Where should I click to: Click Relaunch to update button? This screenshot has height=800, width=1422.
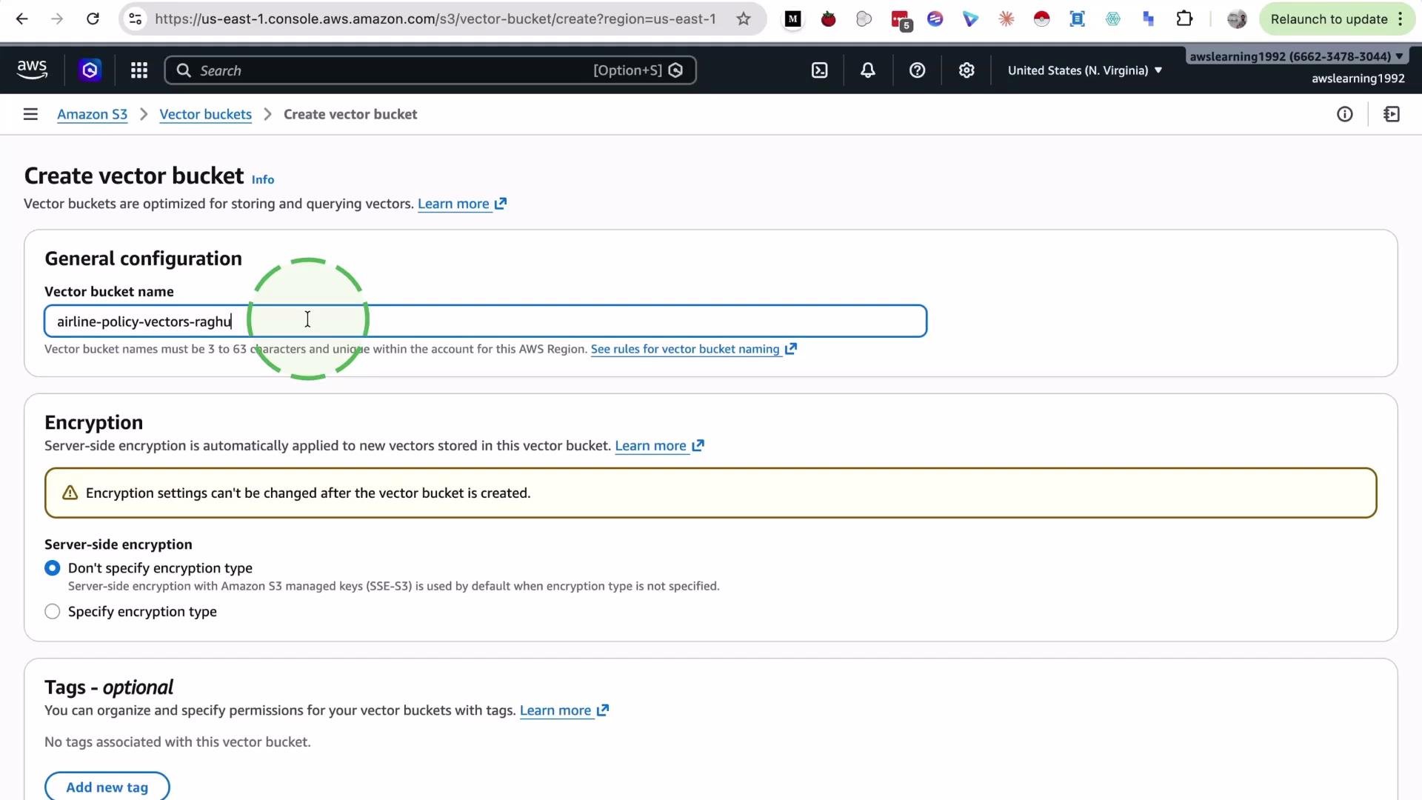(x=1329, y=19)
